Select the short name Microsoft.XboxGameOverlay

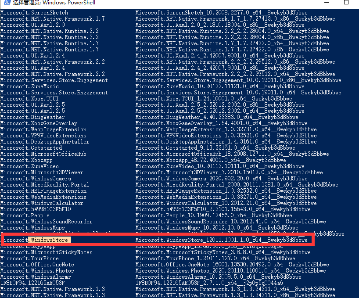pyautogui.click(x=39, y=124)
